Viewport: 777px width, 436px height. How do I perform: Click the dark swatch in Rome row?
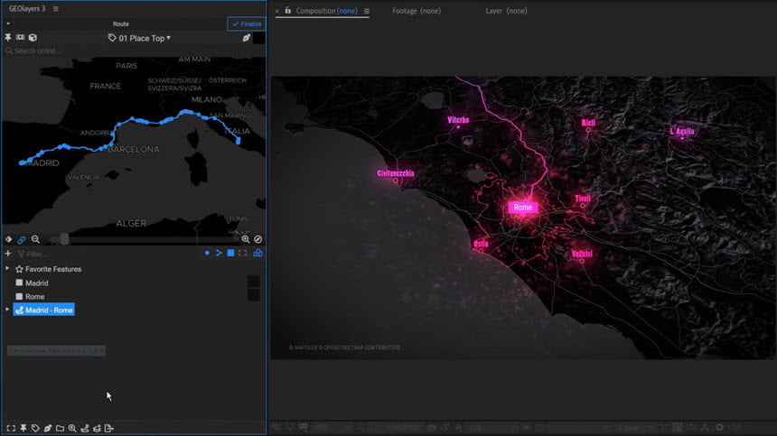pos(254,295)
